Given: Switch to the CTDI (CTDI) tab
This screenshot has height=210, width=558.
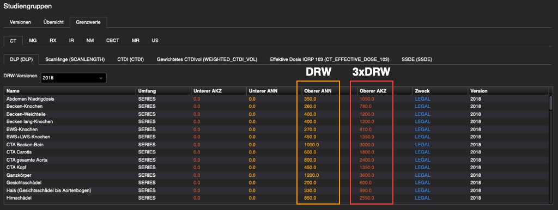Looking at the screenshot, I should (x=131, y=59).
